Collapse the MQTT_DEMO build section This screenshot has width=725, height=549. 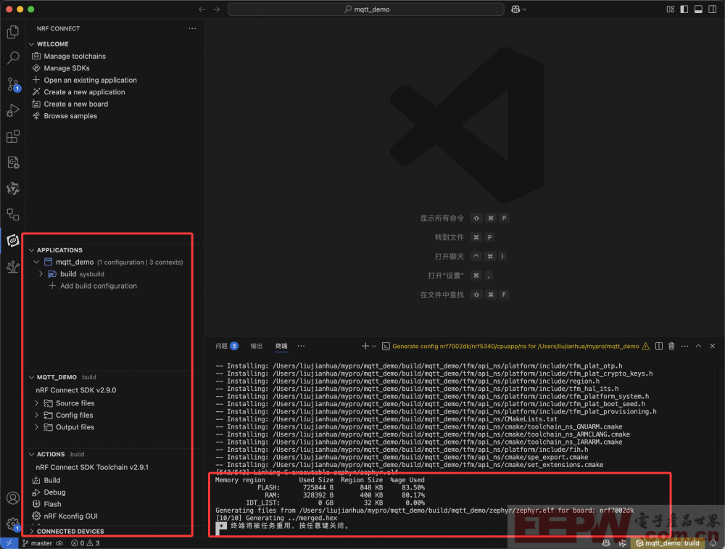[32, 377]
